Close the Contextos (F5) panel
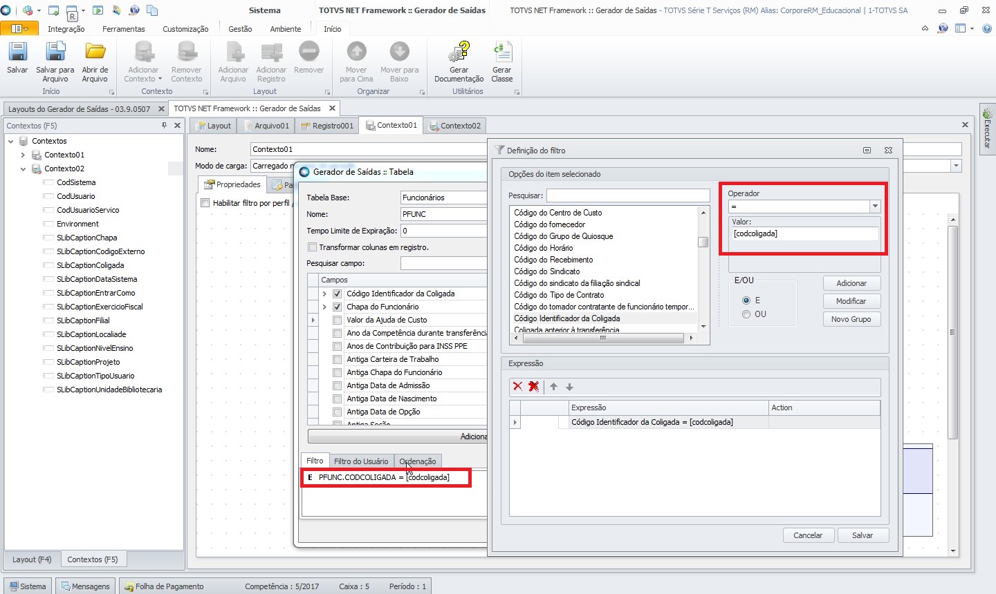The width and height of the screenshot is (996, 594). tap(177, 125)
